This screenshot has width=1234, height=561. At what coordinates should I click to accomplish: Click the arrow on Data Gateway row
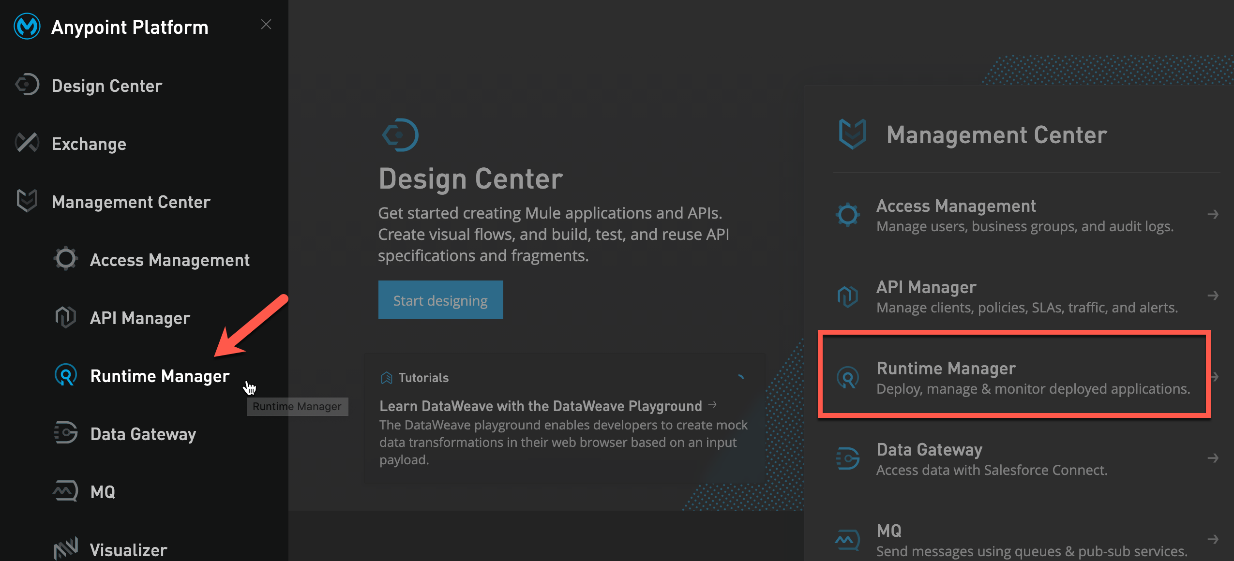click(x=1212, y=458)
